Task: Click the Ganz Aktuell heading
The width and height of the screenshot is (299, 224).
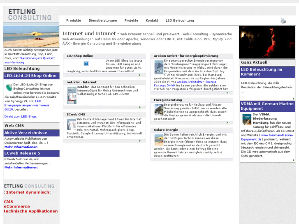Action: tap(254, 62)
